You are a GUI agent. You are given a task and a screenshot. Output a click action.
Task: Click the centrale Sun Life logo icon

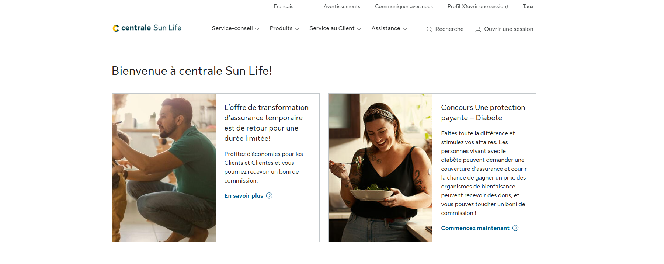(x=116, y=28)
